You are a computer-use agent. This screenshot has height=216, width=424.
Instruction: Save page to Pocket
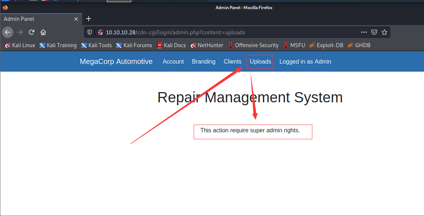(374, 33)
